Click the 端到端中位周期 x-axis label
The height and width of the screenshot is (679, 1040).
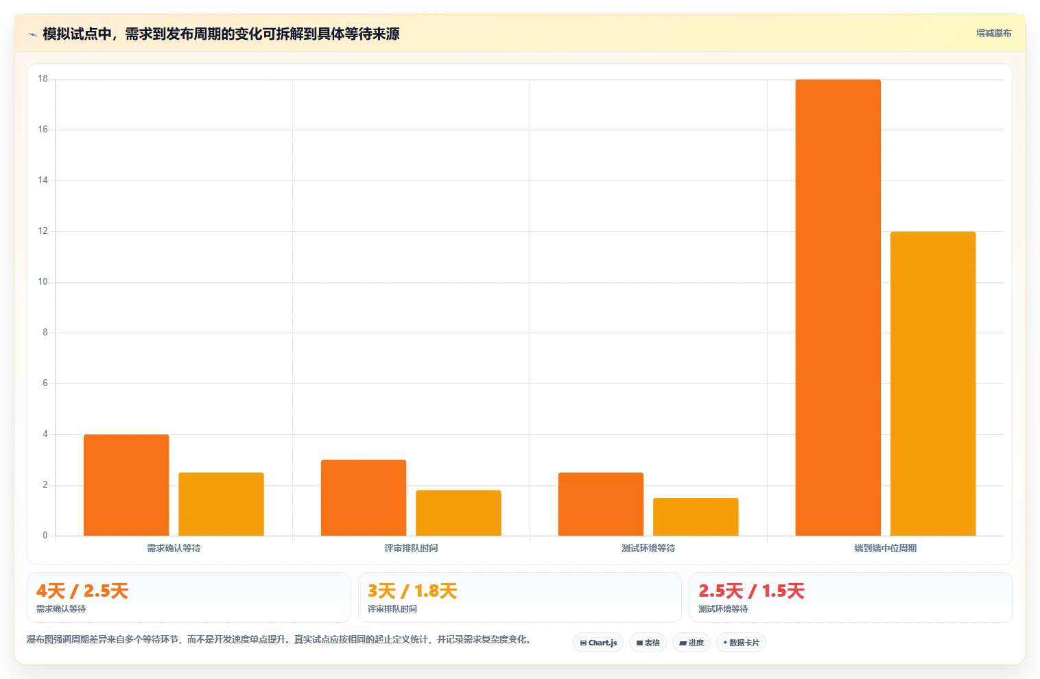click(886, 548)
